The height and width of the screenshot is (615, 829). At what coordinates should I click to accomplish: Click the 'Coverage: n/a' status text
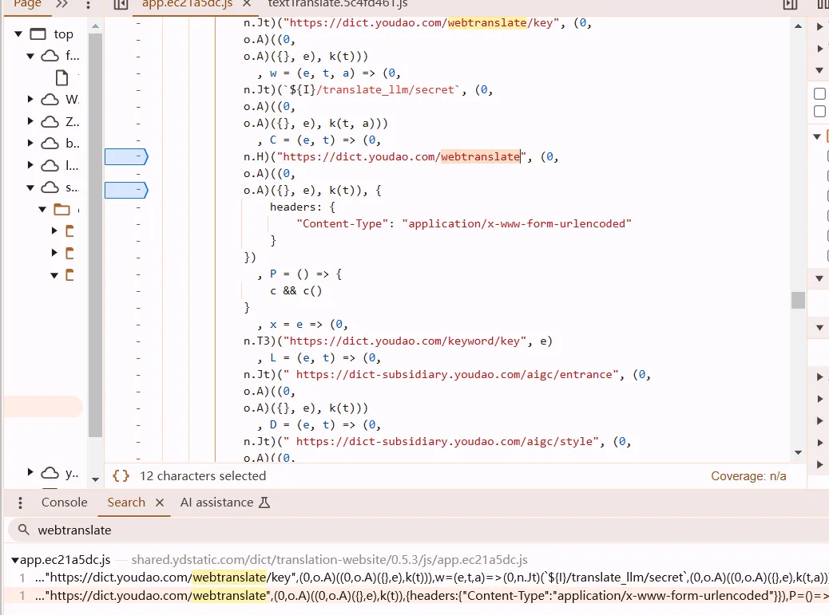(748, 475)
